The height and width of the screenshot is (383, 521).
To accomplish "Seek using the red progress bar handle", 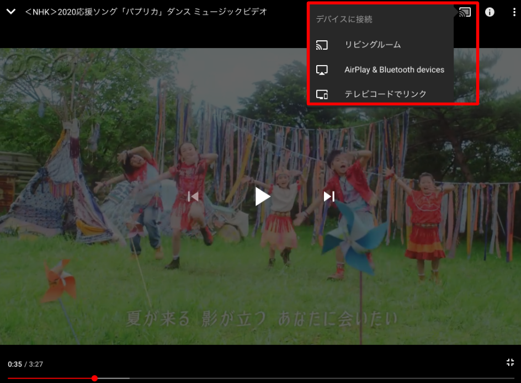I will pyautogui.click(x=95, y=378).
